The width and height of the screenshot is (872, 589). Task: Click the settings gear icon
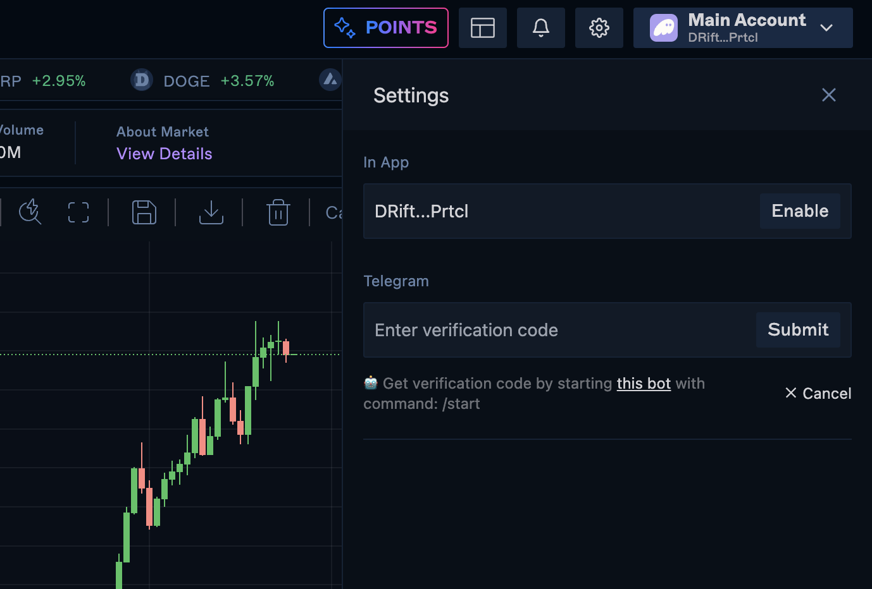point(599,28)
